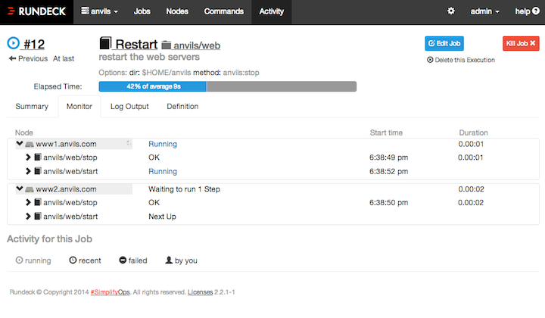
Task: Click the help question mark icon
Action: (x=536, y=11)
